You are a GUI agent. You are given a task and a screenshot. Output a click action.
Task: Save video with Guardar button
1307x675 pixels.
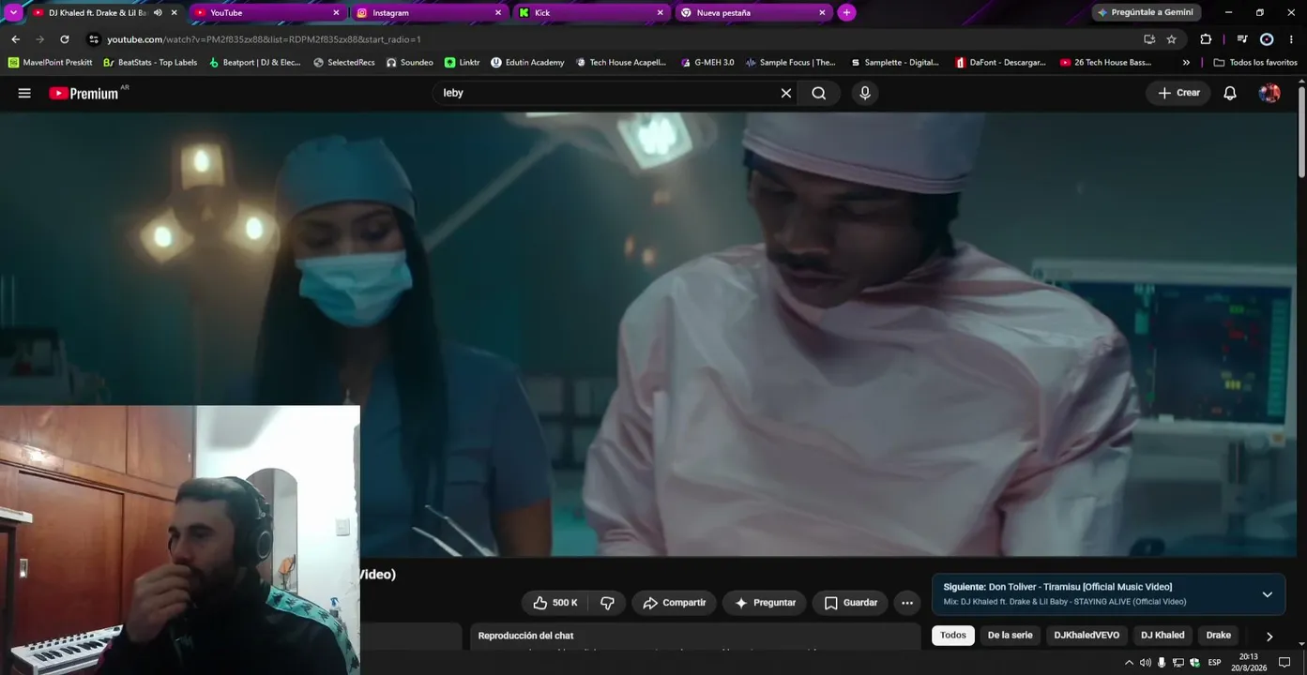850,603
